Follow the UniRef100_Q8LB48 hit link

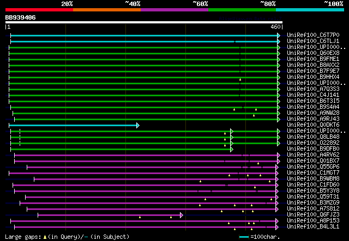[x=312, y=137]
